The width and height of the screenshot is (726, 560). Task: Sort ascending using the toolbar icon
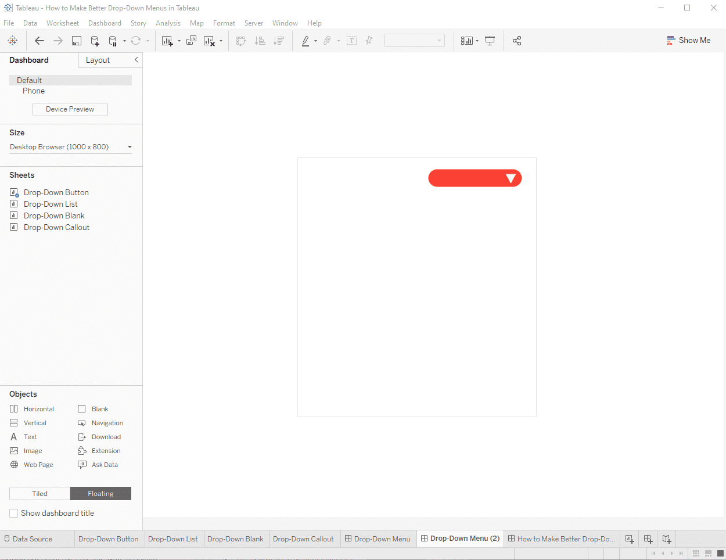(x=260, y=41)
